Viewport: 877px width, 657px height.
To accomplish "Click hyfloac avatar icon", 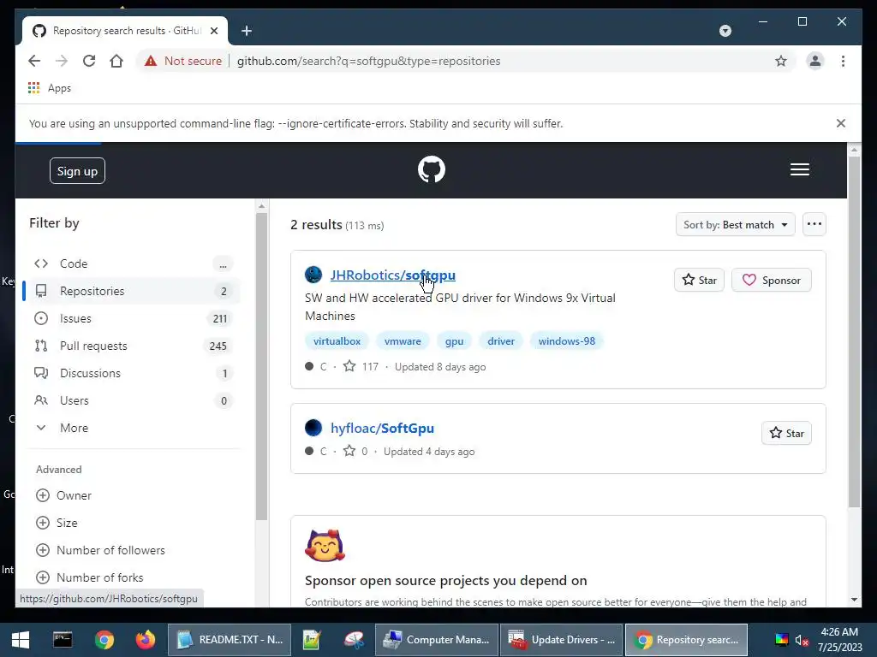I will (313, 428).
